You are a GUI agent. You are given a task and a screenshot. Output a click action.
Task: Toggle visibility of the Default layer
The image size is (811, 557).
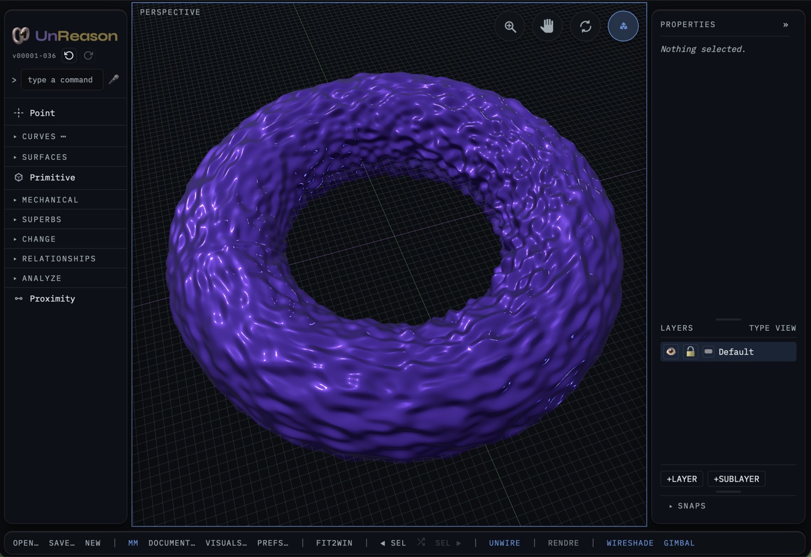coord(671,352)
